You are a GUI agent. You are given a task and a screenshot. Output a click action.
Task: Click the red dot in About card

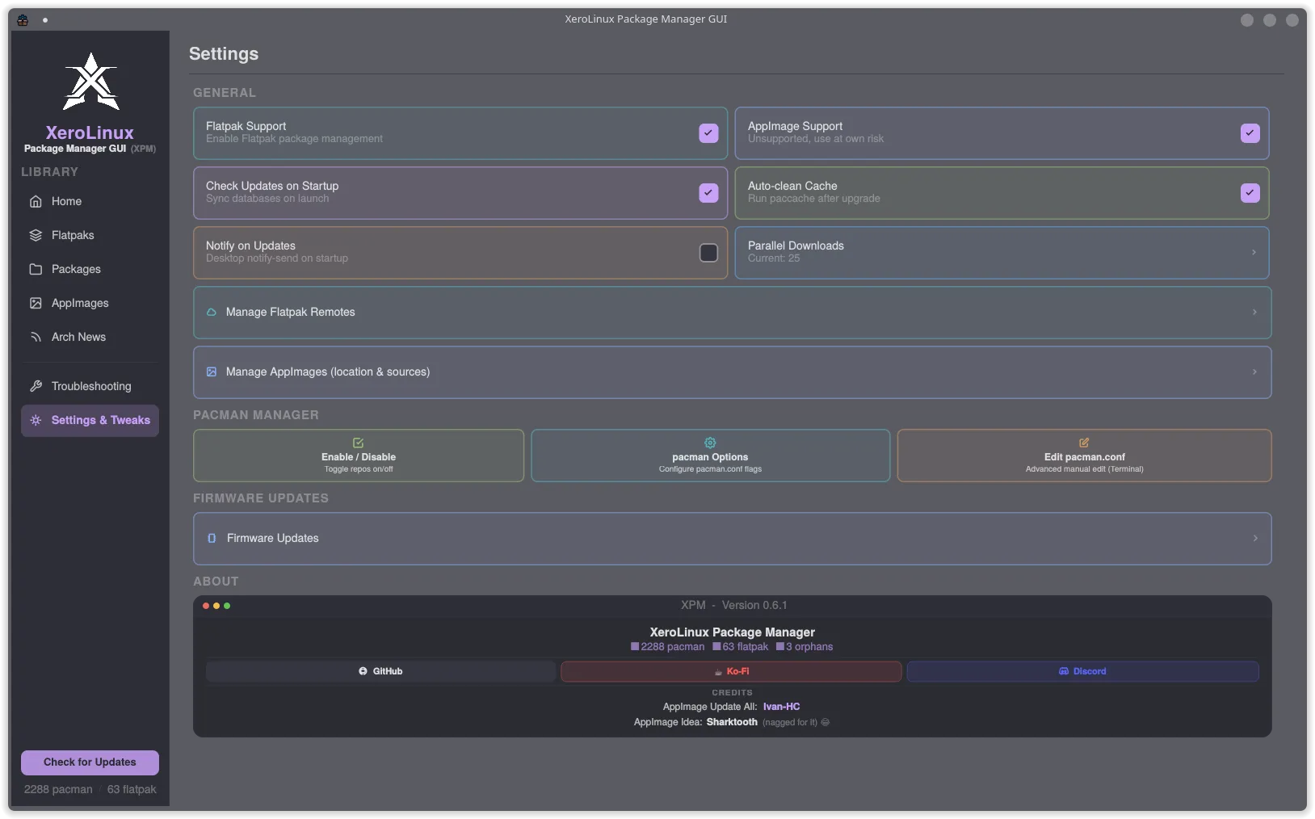point(206,606)
